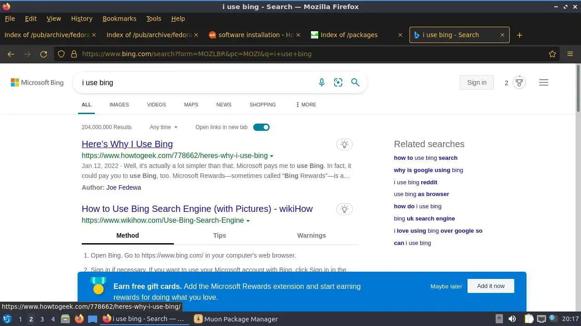581x326 pixels.
Task: Open Here's Why I Use Bing link
Action: pyautogui.click(x=127, y=144)
